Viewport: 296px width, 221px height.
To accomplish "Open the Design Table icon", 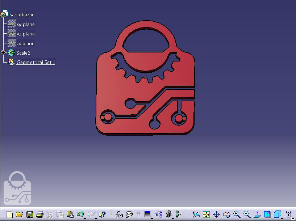I will pos(147,214).
